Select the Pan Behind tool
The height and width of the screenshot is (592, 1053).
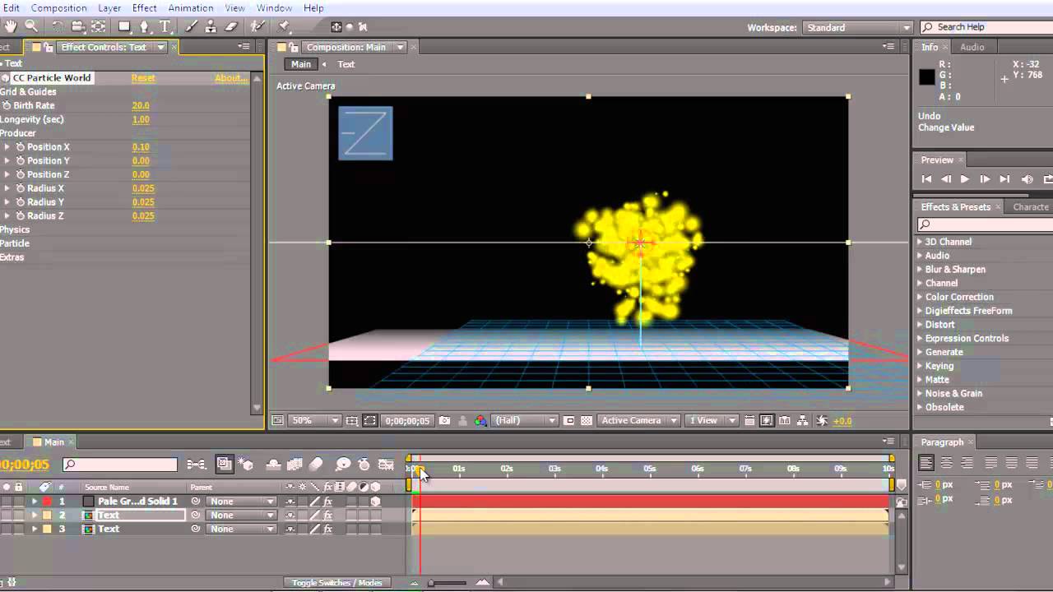(x=98, y=26)
